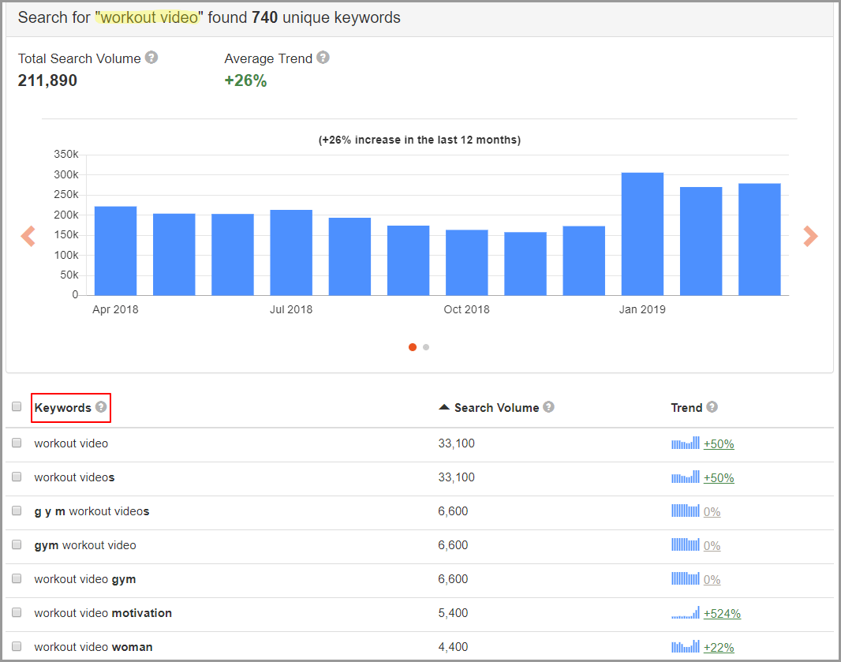Click the Apr 2018 chart bar
This screenshot has height=662, width=841.
[115, 251]
